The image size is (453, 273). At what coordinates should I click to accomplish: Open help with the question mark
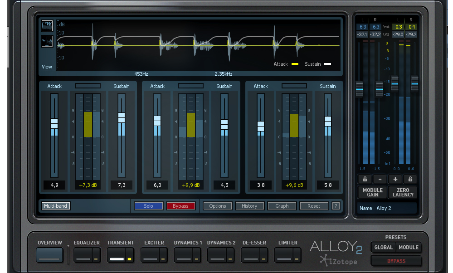tap(336, 206)
